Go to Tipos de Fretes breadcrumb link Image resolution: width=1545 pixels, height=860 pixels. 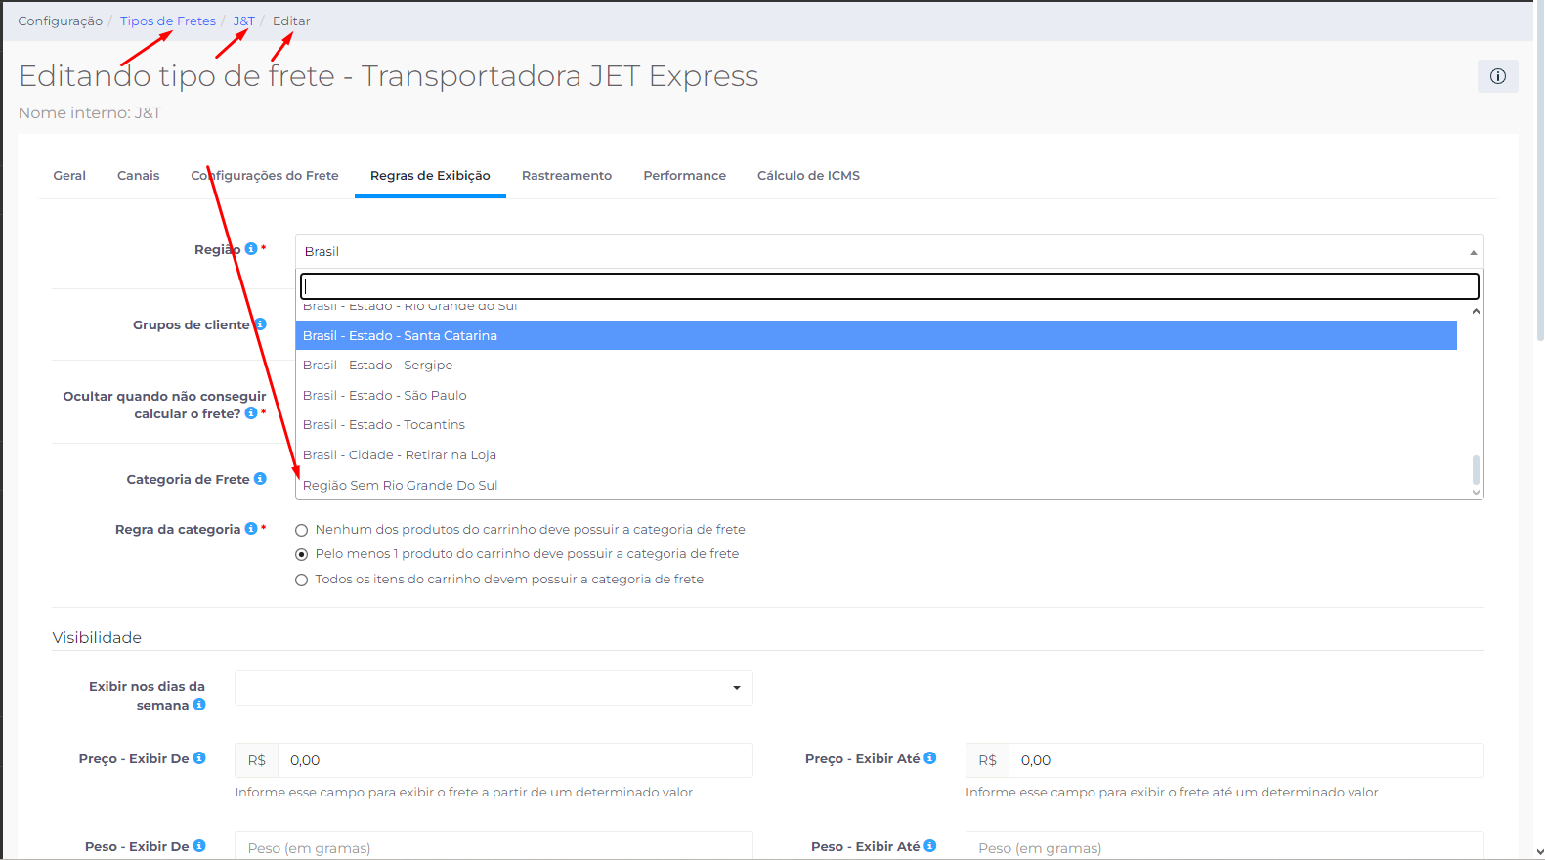point(168,21)
